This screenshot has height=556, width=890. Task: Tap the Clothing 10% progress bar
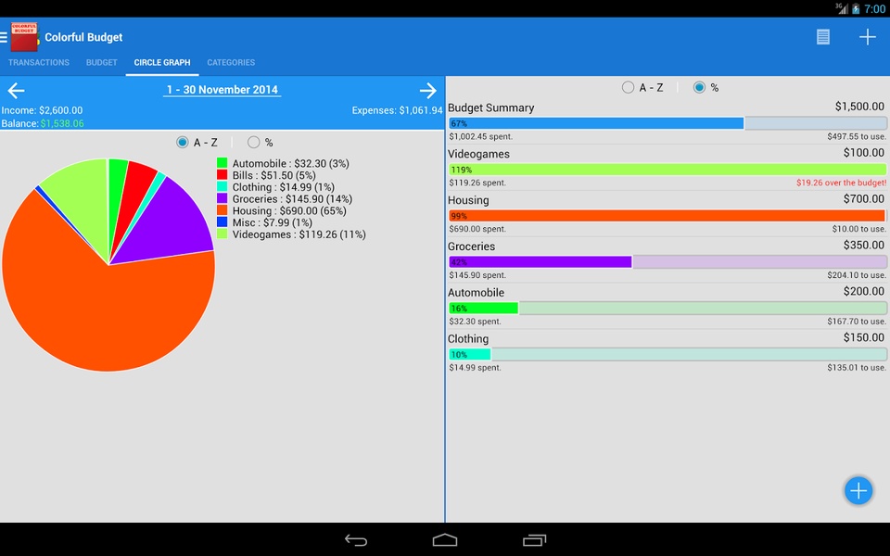pyautogui.click(x=667, y=355)
